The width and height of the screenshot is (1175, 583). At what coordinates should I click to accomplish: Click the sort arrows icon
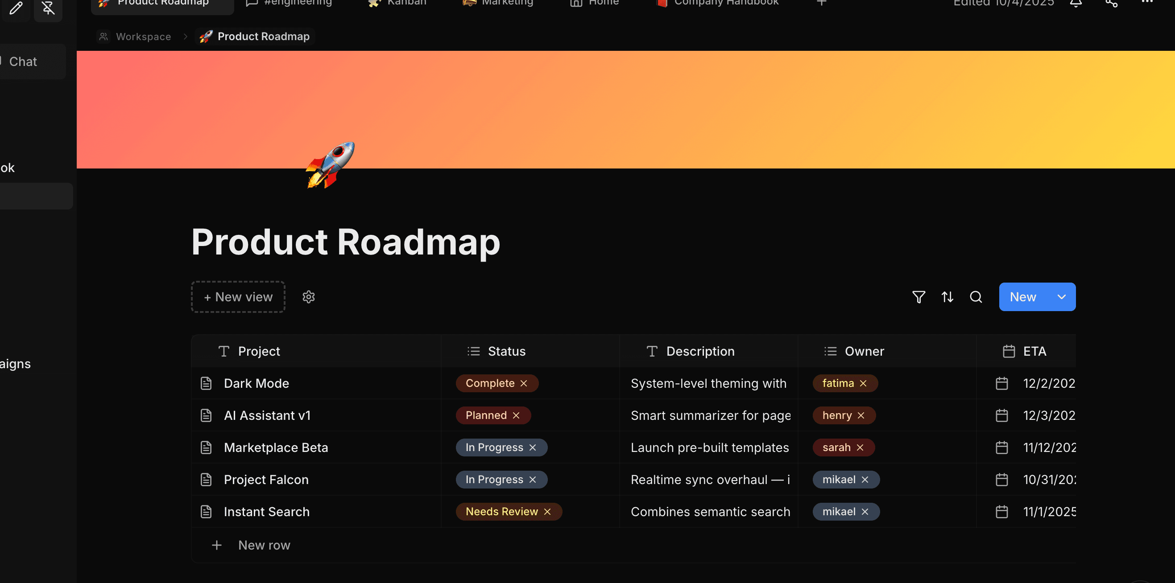[x=947, y=297]
